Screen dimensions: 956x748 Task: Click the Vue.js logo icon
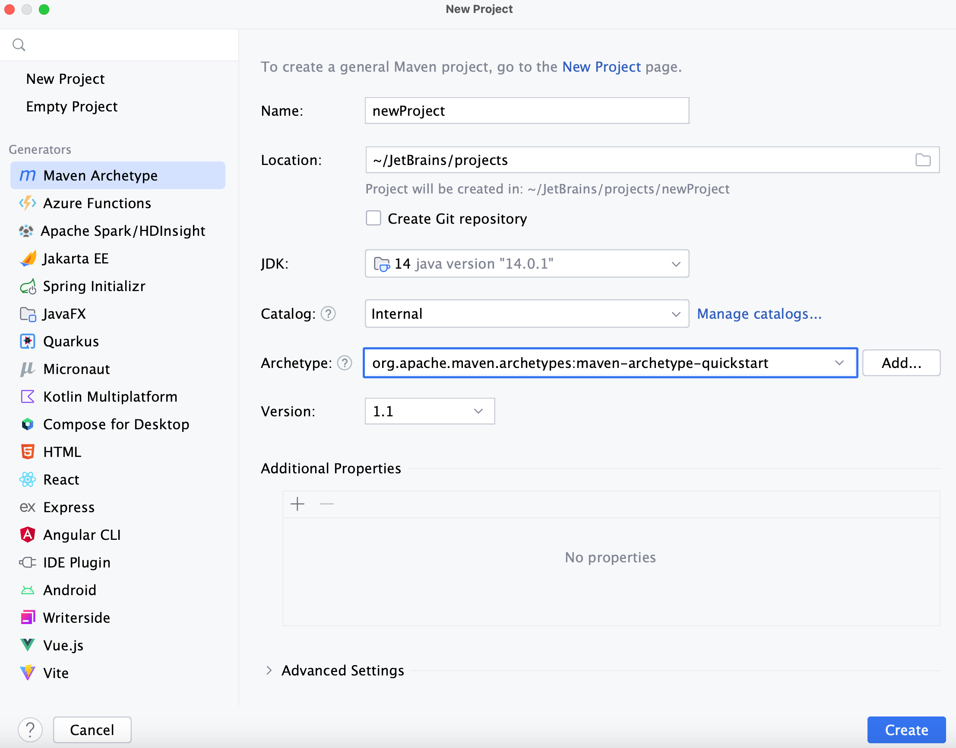[x=28, y=645]
